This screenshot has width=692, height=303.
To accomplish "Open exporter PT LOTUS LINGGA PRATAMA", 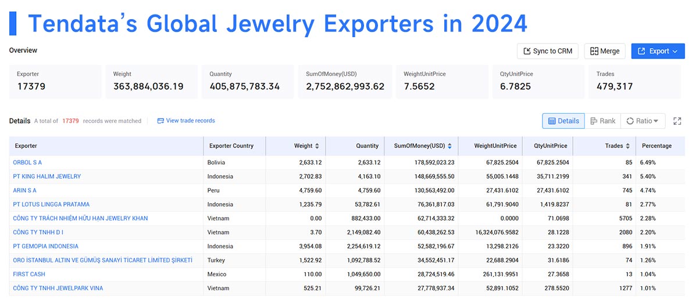I will (51, 204).
